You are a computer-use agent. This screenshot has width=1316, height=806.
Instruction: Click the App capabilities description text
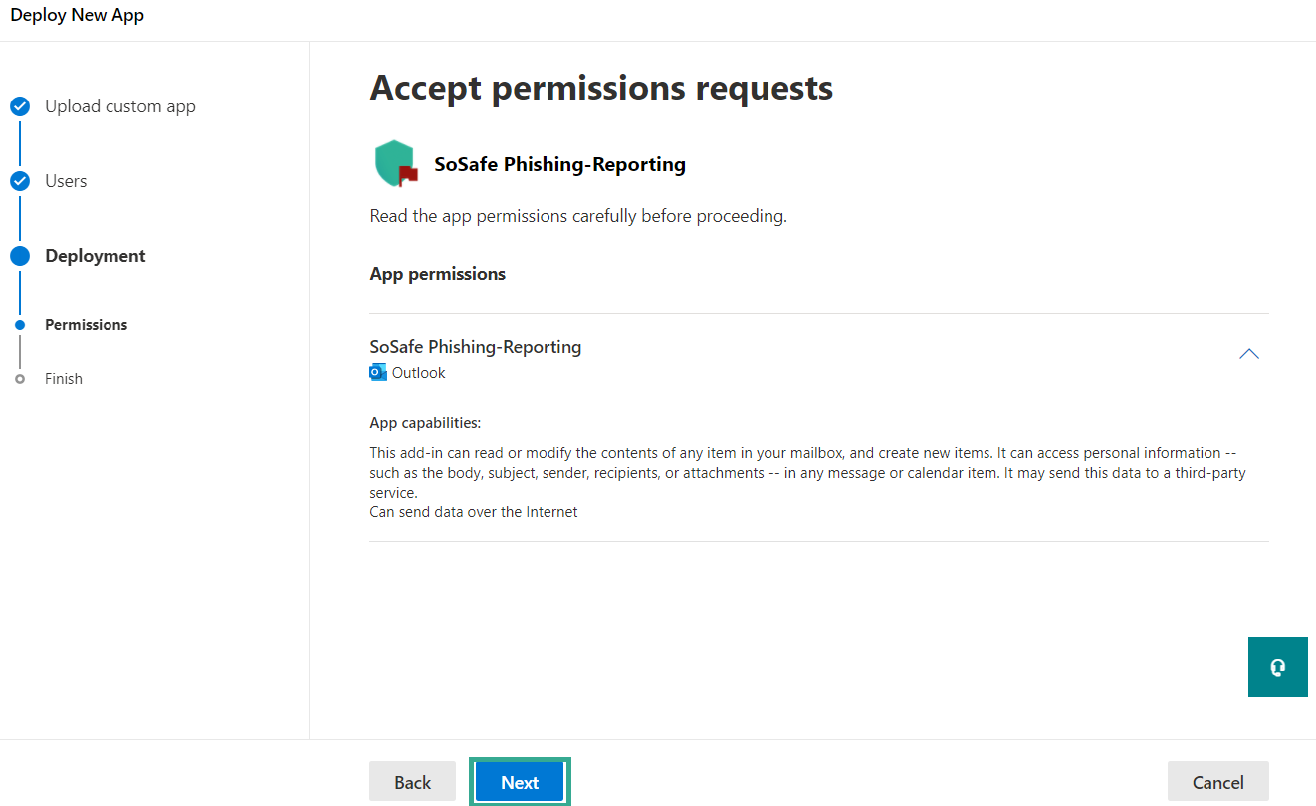click(x=806, y=473)
